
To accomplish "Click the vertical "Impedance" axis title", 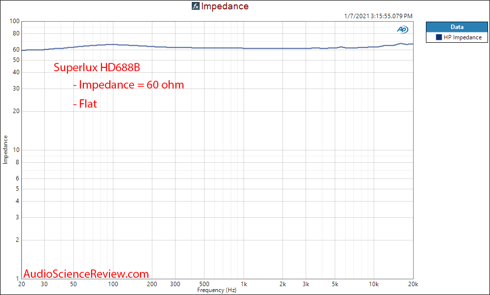I will (x=5, y=150).
